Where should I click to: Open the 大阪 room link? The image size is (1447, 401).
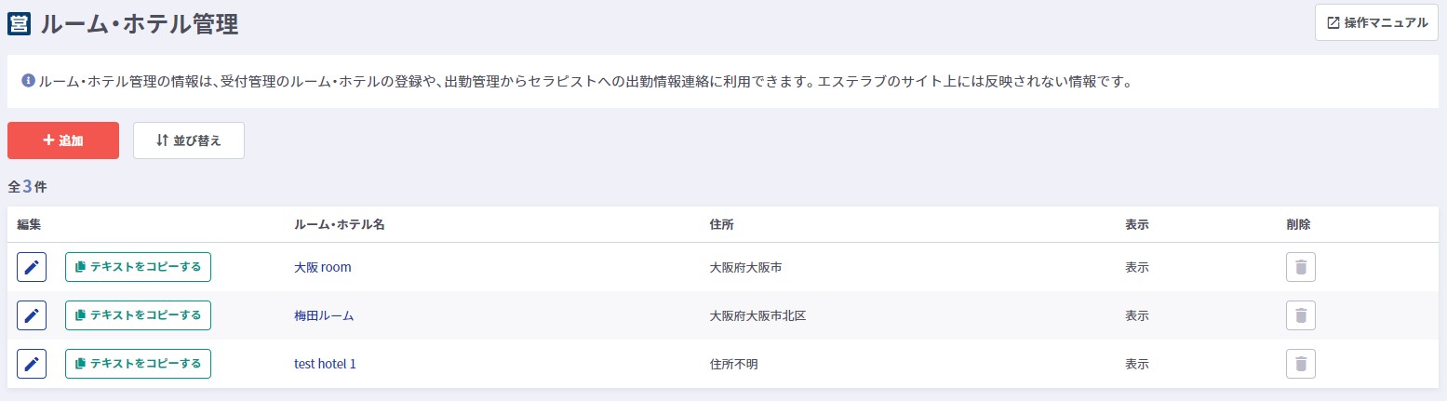[322, 267]
